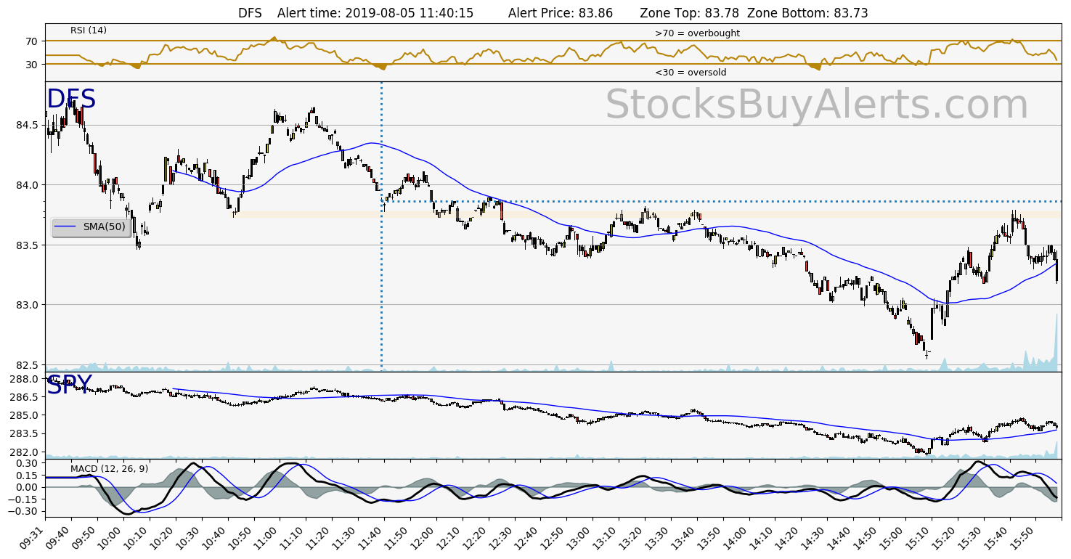Click the 84.0 price axis label
The image size is (1071, 559).
pos(27,185)
